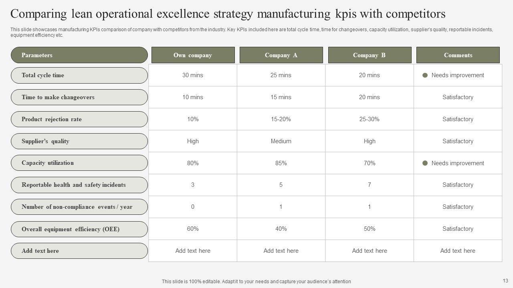Select the Supplier's quality parameter pill

pos(79,141)
